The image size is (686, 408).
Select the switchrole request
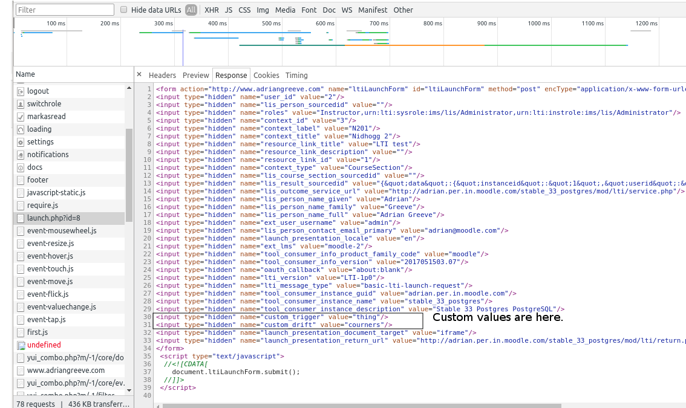click(x=70, y=104)
